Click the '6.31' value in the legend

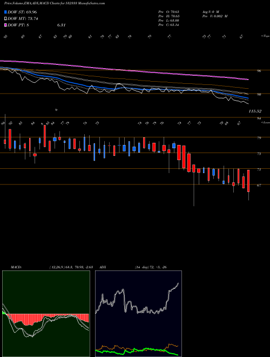[61, 25]
